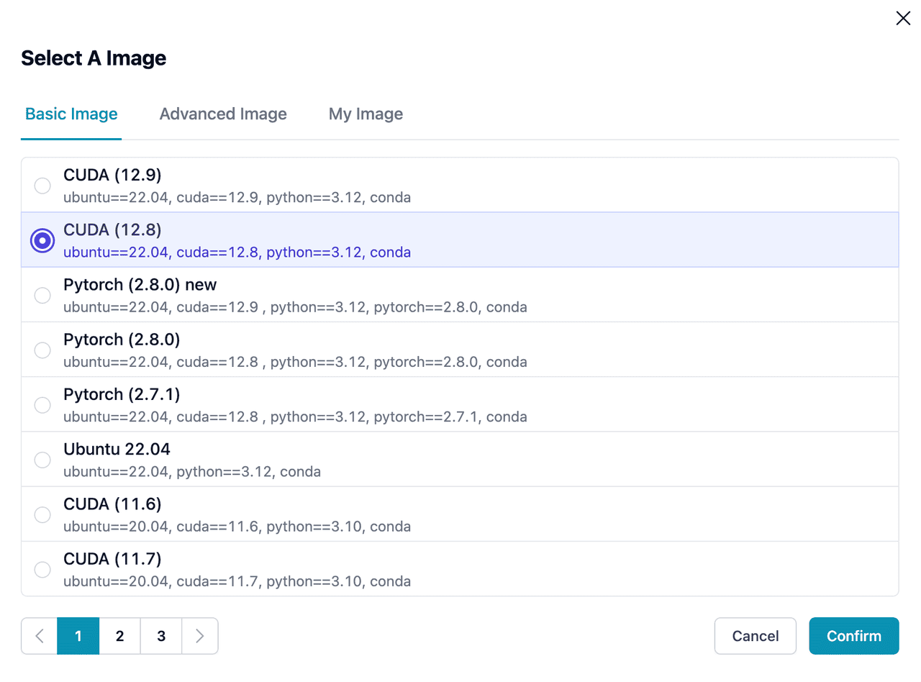Click the Confirm button
Viewport: 921px width, 682px height.
pyautogui.click(x=853, y=636)
